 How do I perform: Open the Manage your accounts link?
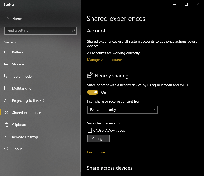[x=105, y=60]
